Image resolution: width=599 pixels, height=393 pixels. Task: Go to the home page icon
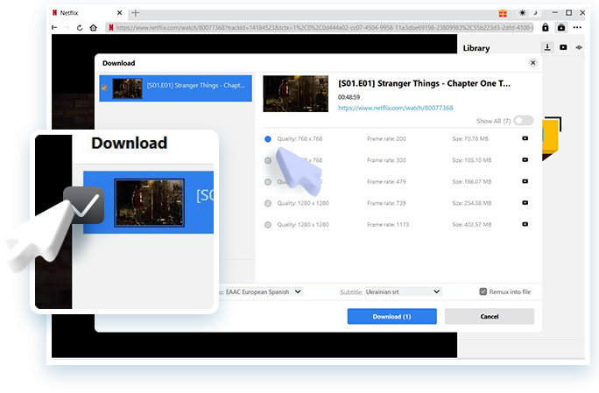point(93,27)
